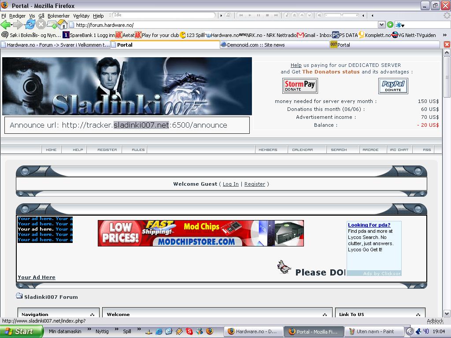Click the Help link above donation info
451x338 pixels.
[x=296, y=65]
